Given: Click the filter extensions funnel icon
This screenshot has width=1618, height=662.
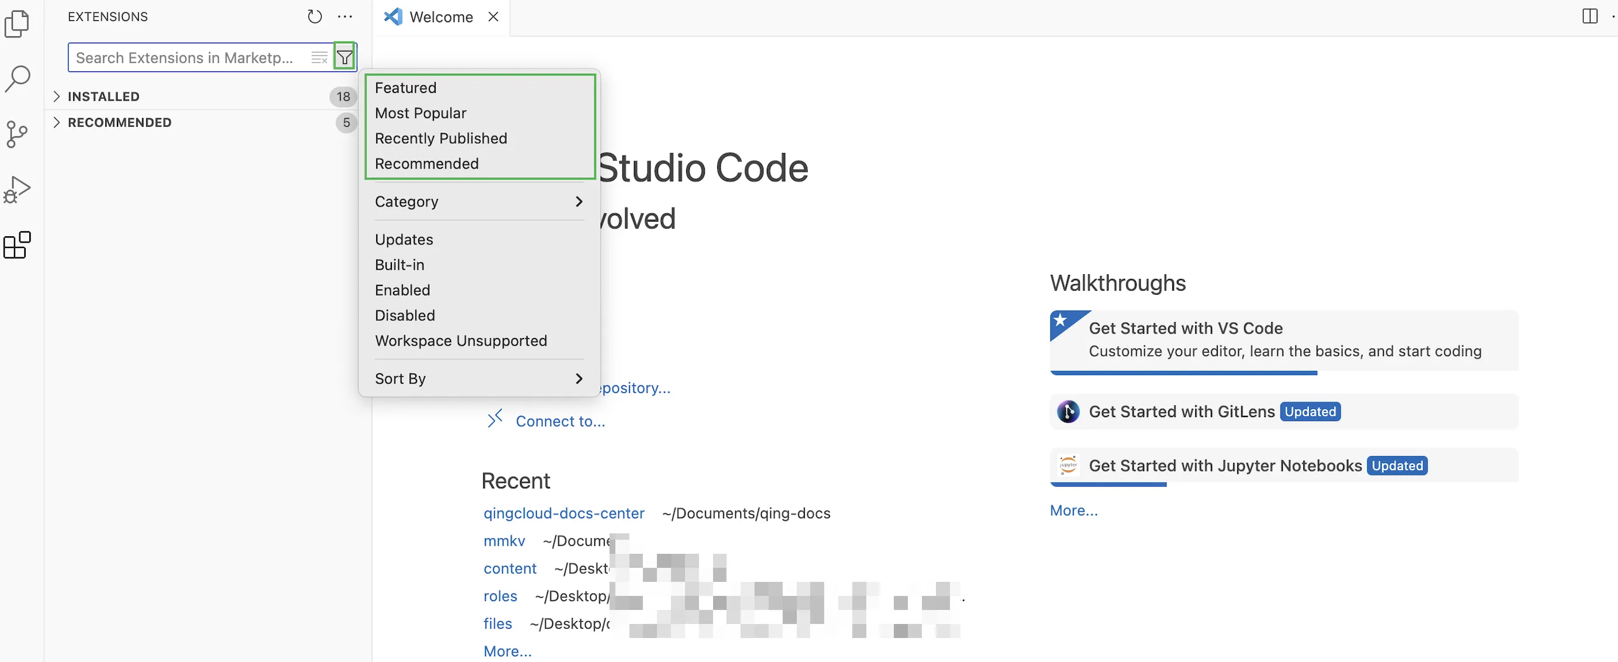Looking at the screenshot, I should click(345, 58).
